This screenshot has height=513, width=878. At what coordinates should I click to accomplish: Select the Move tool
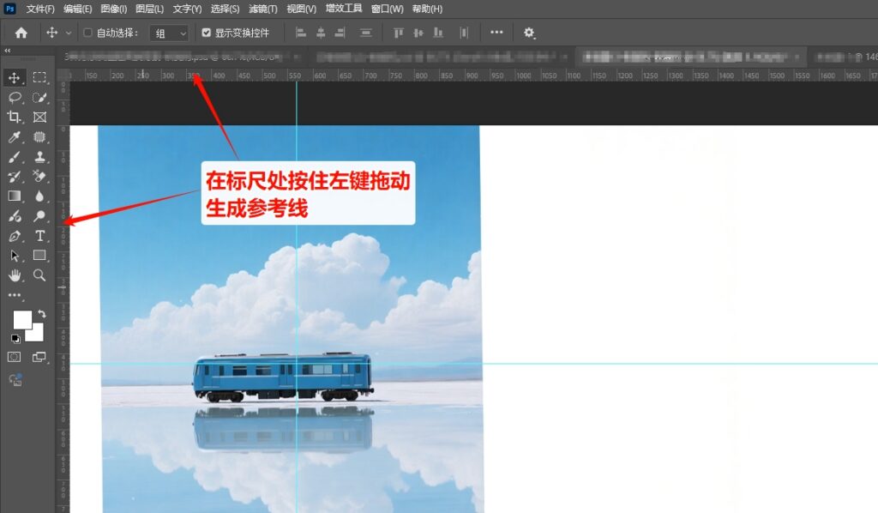coord(14,78)
